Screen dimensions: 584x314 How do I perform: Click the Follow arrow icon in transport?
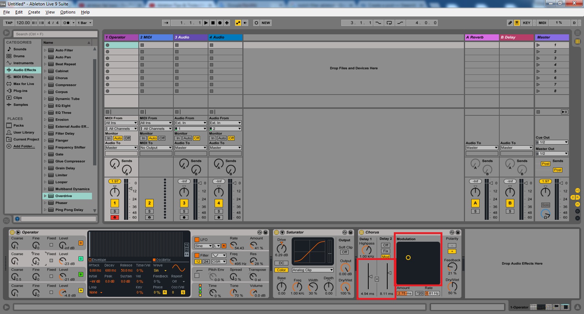pos(166,23)
